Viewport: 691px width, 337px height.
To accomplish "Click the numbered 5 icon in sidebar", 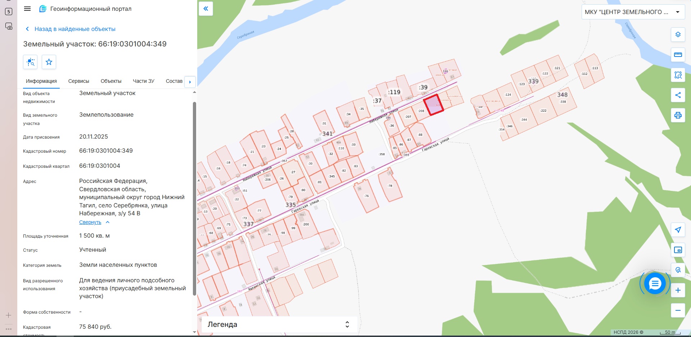I will (9, 12).
